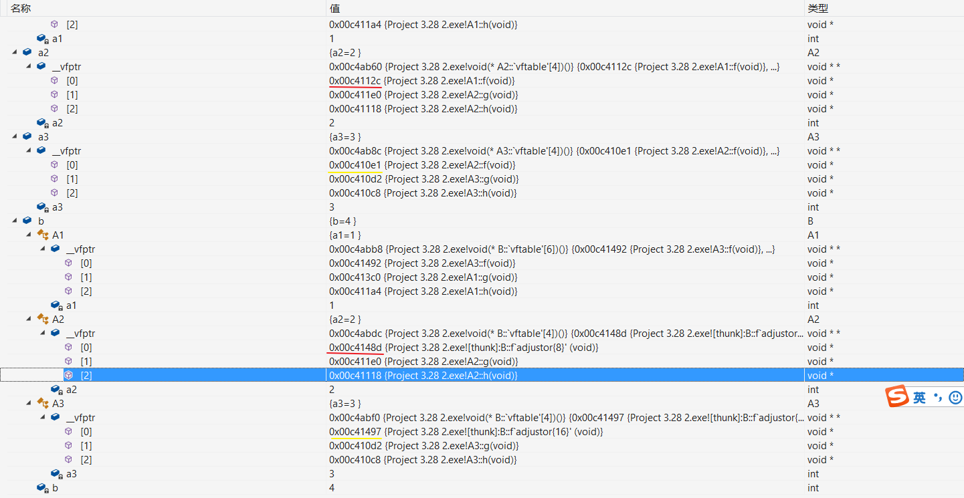Collapse the b {b=4} variable node

coord(15,221)
